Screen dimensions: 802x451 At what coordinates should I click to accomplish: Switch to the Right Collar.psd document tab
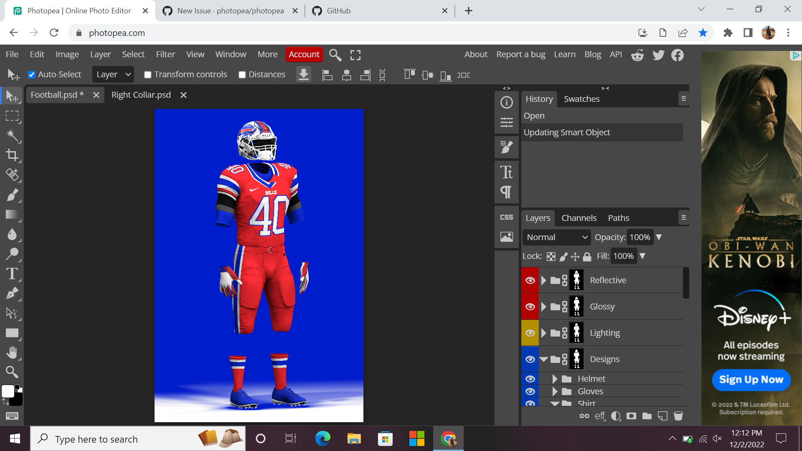click(141, 95)
